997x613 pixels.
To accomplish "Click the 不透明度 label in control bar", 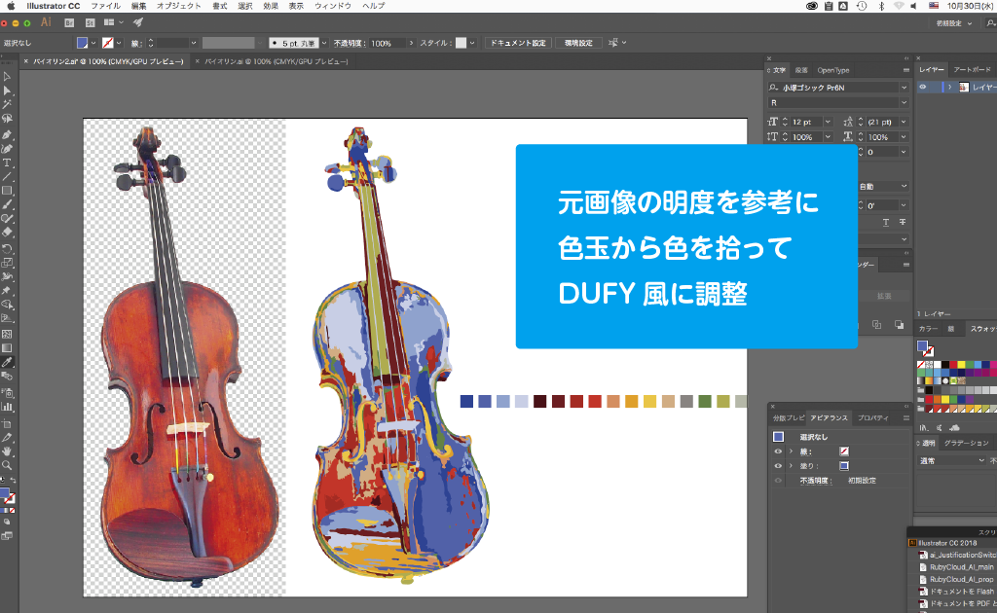I will (350, 43).
